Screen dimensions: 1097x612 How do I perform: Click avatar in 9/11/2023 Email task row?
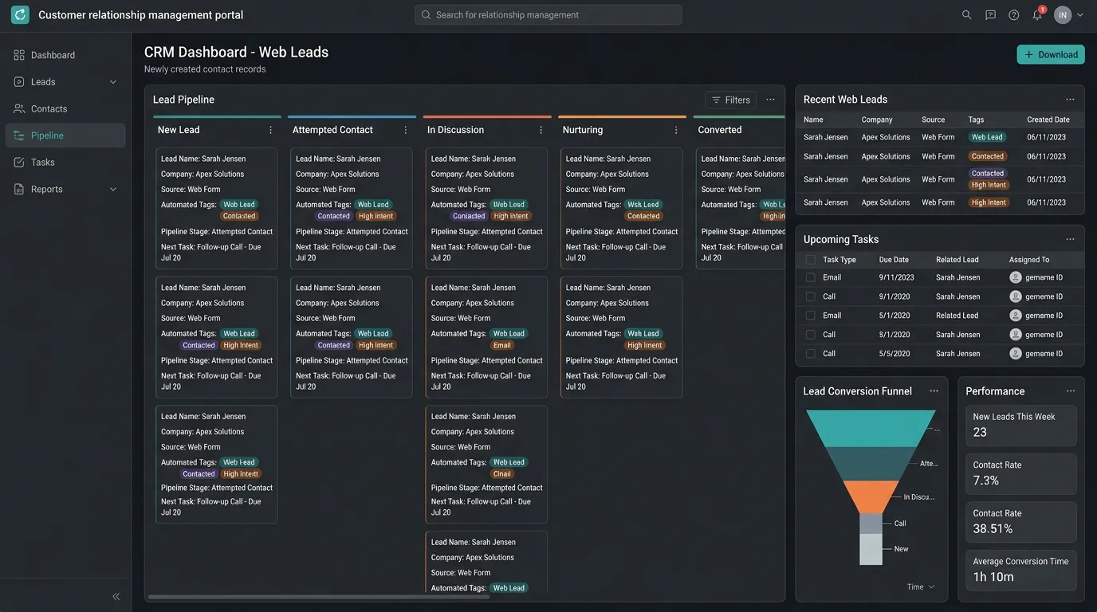[1016, 277]
